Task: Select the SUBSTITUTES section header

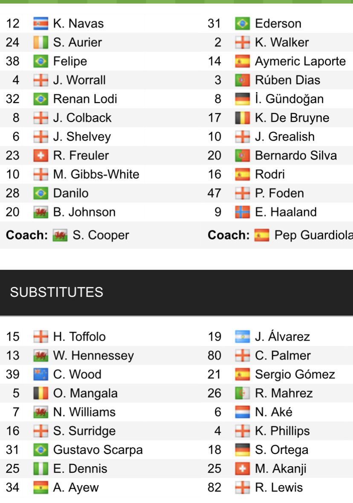Action: pos(57,292)
